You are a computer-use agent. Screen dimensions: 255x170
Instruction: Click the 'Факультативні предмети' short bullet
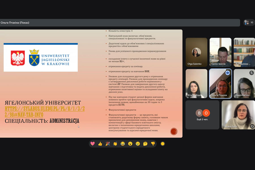[122, 110]
